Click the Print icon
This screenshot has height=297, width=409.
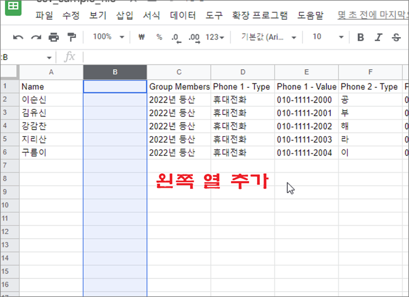tap(54, 37)
